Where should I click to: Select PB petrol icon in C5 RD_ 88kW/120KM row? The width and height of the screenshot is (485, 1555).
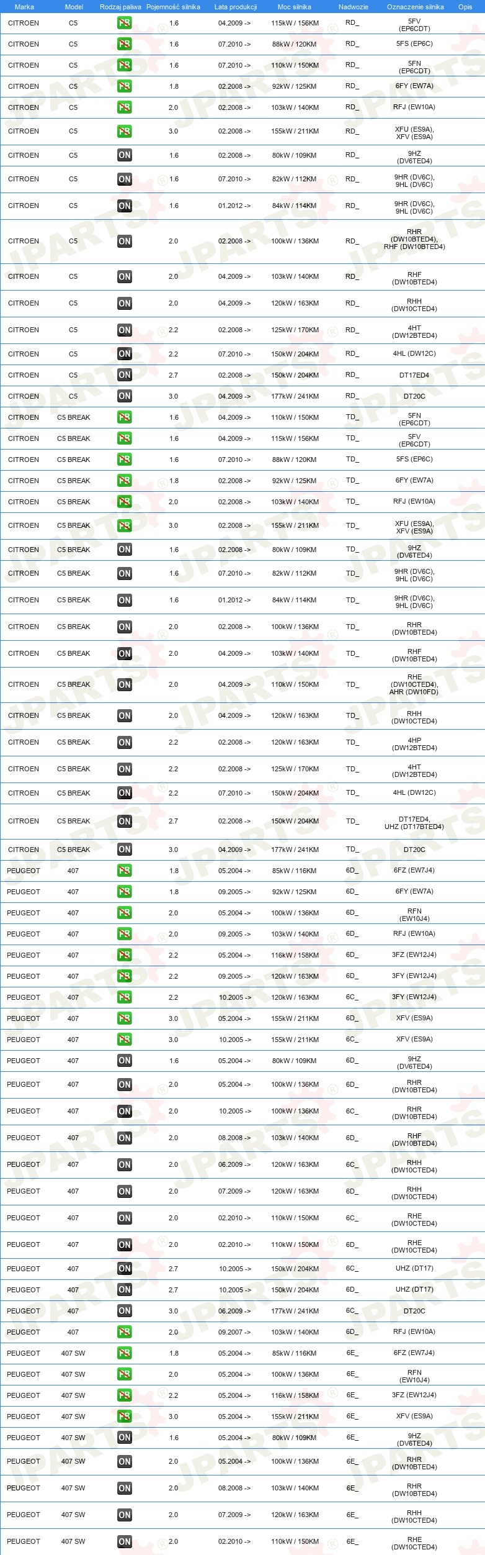[125, 44]
